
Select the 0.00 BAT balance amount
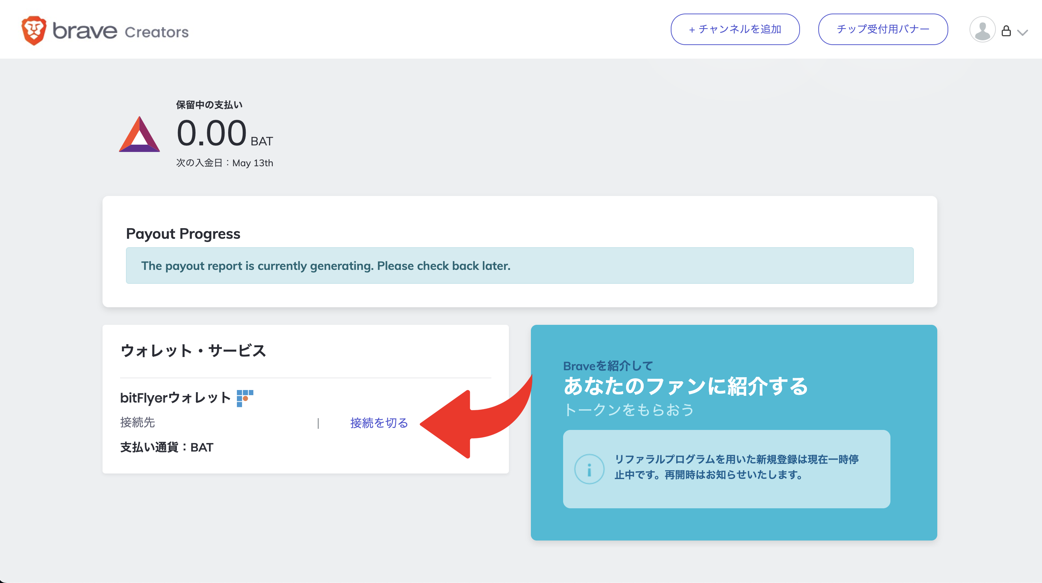(224, 134)
